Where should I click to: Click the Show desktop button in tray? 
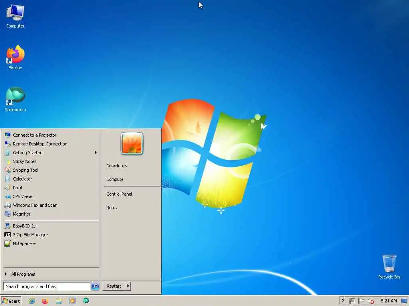pos(404,301)
